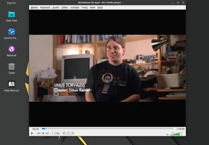Open the Help menu

pyautogui.click(x=100, y=7)
